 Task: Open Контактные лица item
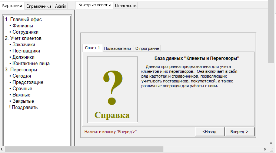pyautogui.click(x=31, y=64)
